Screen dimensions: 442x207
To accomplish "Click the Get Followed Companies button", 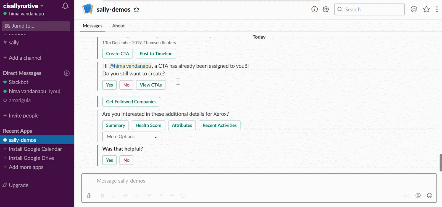I will click(131, 102).
